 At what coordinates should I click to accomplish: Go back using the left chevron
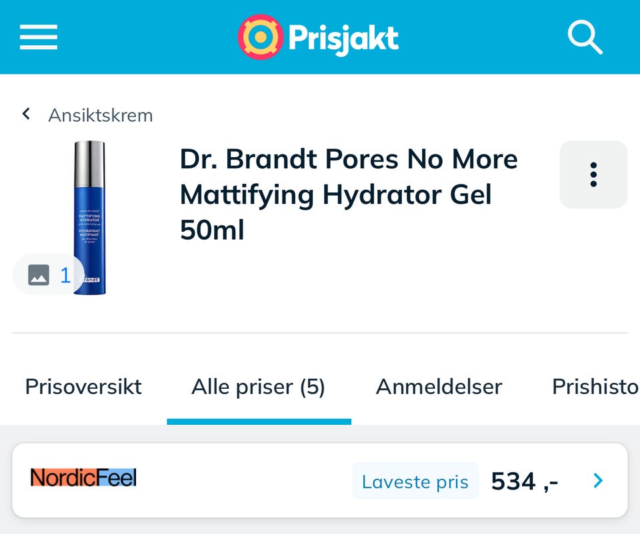(26, 114)
